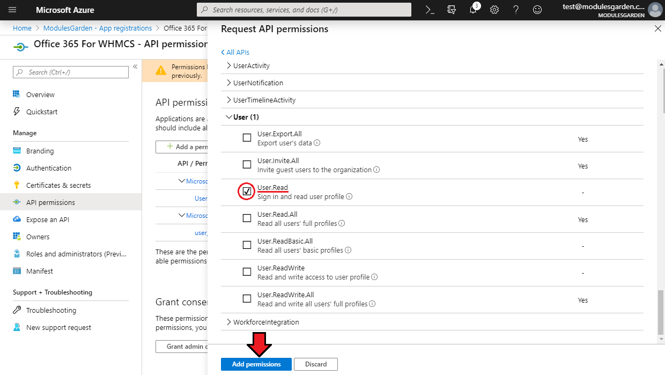Click the Roles and administrators icon
The width and height of the screenshot is (665, 375).
point(17,254)
